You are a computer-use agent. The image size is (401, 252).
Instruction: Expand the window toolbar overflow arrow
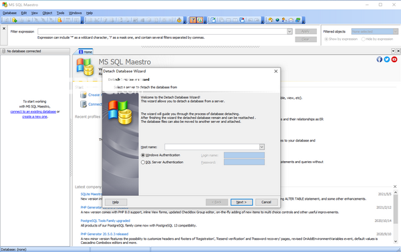263,21
